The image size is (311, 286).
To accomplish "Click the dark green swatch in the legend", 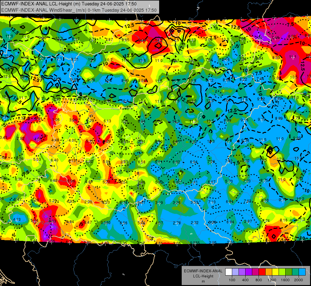I will [288, 272].
